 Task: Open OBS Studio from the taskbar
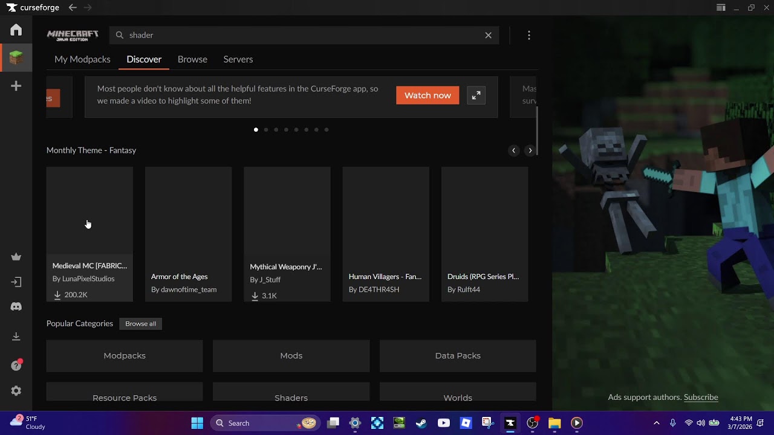tap(532, 423)
